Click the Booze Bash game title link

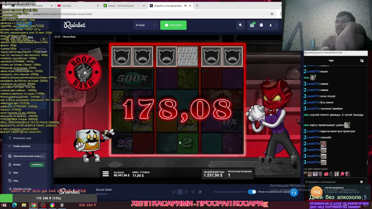(x=104, y=190)
